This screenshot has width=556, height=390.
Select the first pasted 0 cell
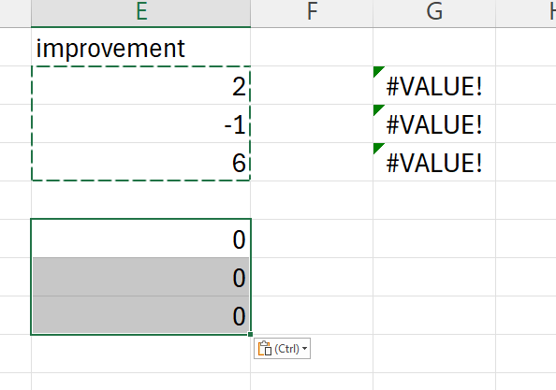141,238
